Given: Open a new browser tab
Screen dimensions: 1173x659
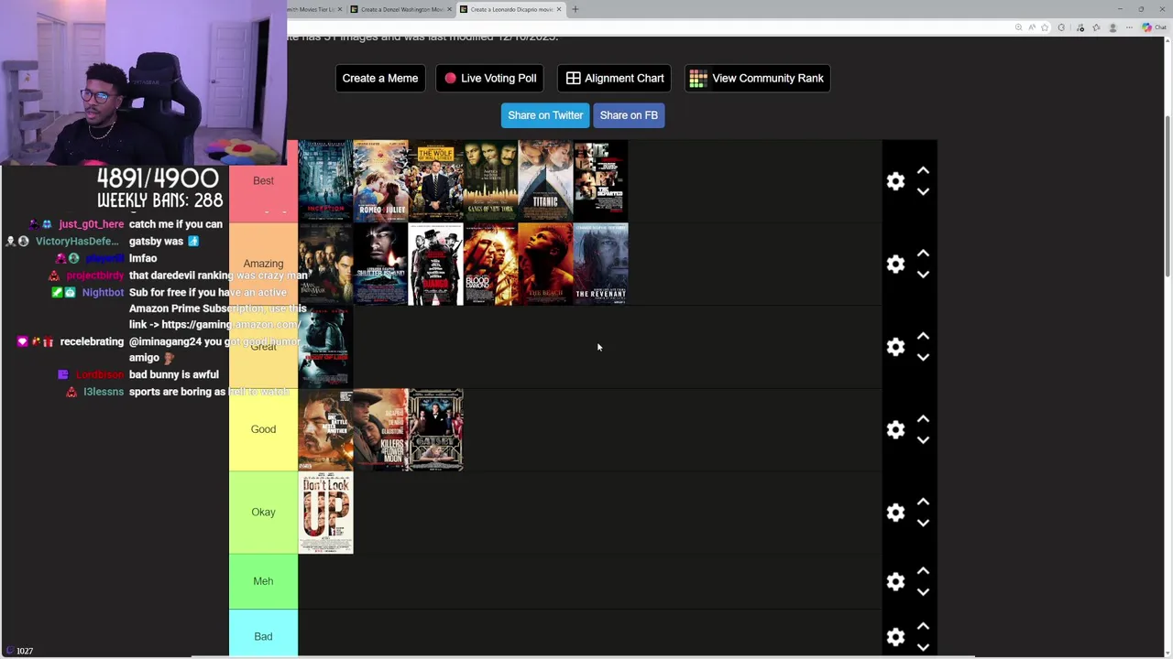Looking at the screenshot, I should (x=576, y=9).
